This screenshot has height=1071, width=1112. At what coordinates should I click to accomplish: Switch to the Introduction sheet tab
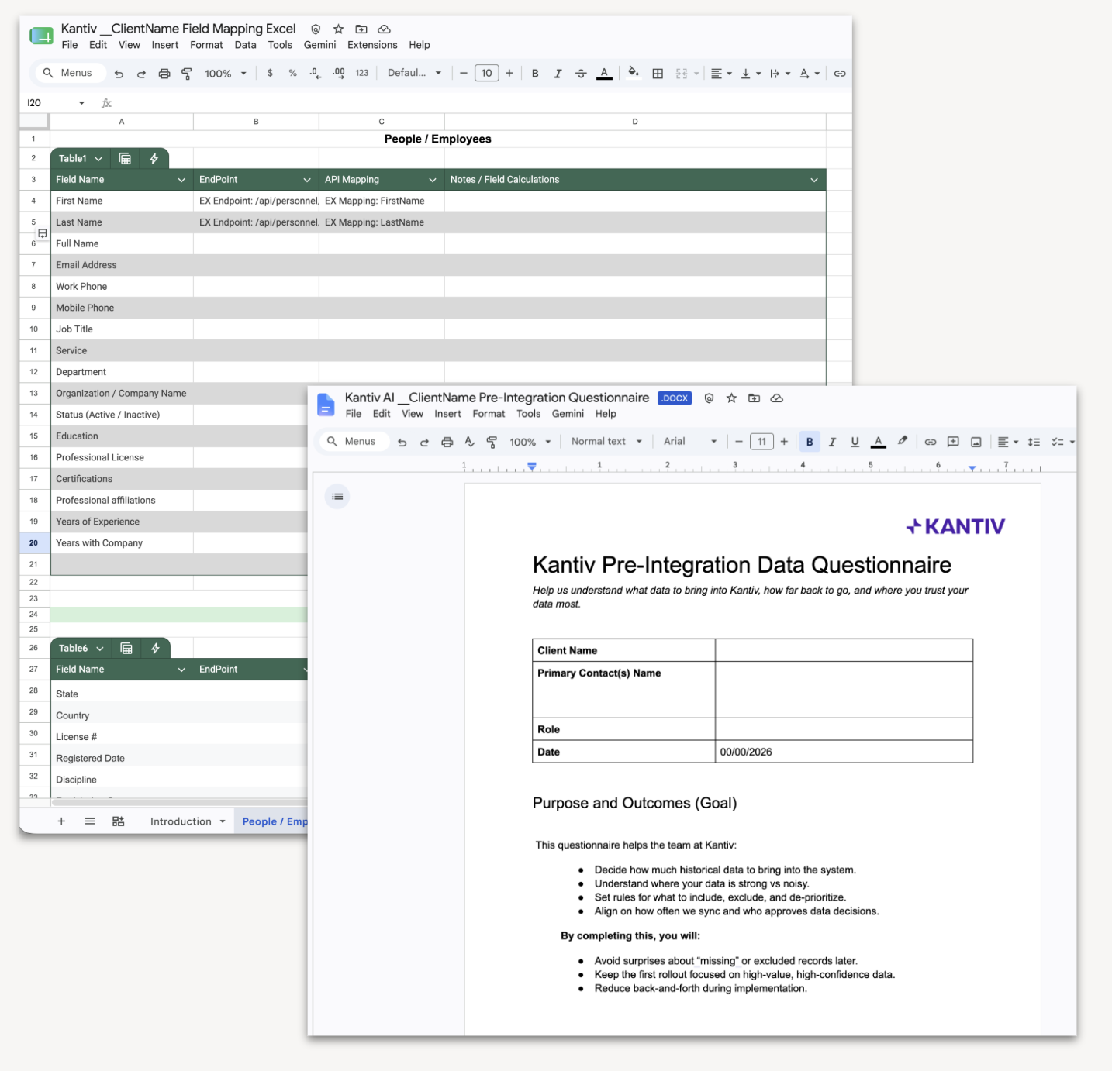pyautogui.click(x=181, y=821)
